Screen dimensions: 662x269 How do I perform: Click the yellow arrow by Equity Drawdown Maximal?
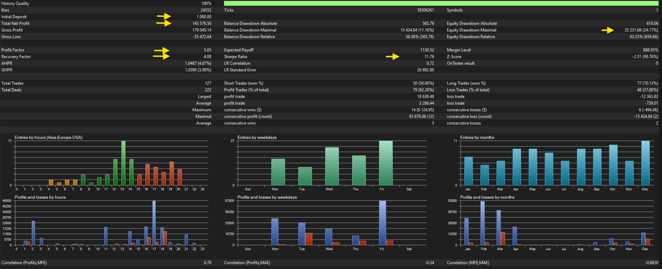point(607,30)
